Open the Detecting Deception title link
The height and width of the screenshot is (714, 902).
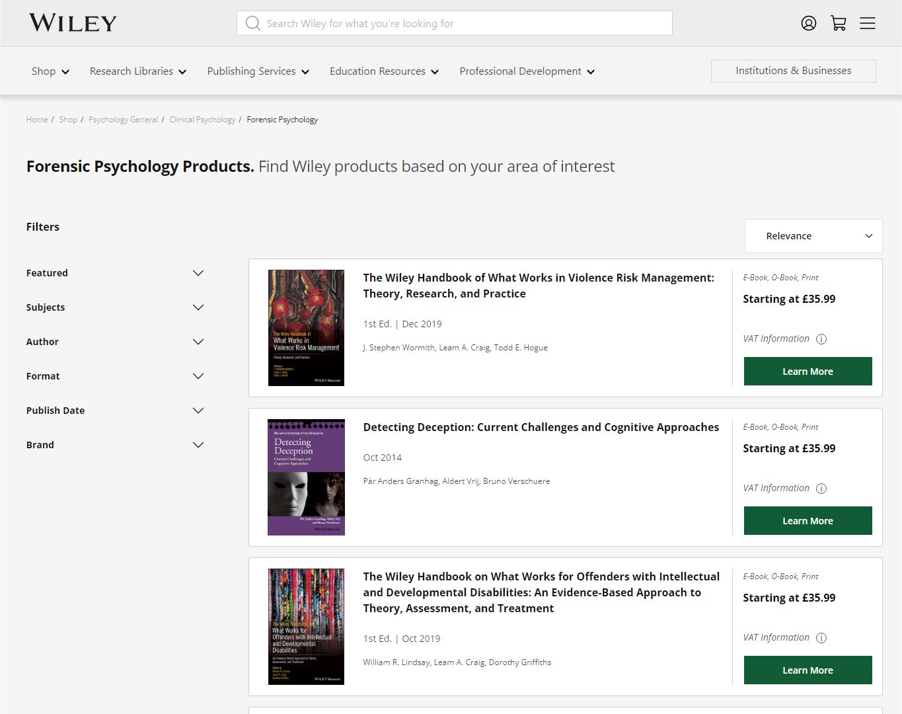[541, 427]
